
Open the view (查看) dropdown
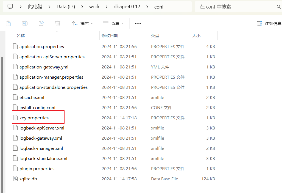(x=113, y=23)
